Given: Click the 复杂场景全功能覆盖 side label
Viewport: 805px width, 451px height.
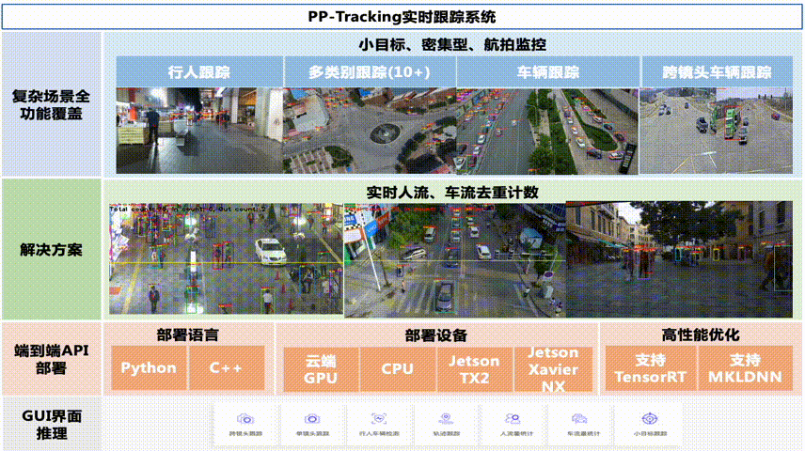Looking at the screenshot, I should (x=51, y=104).
